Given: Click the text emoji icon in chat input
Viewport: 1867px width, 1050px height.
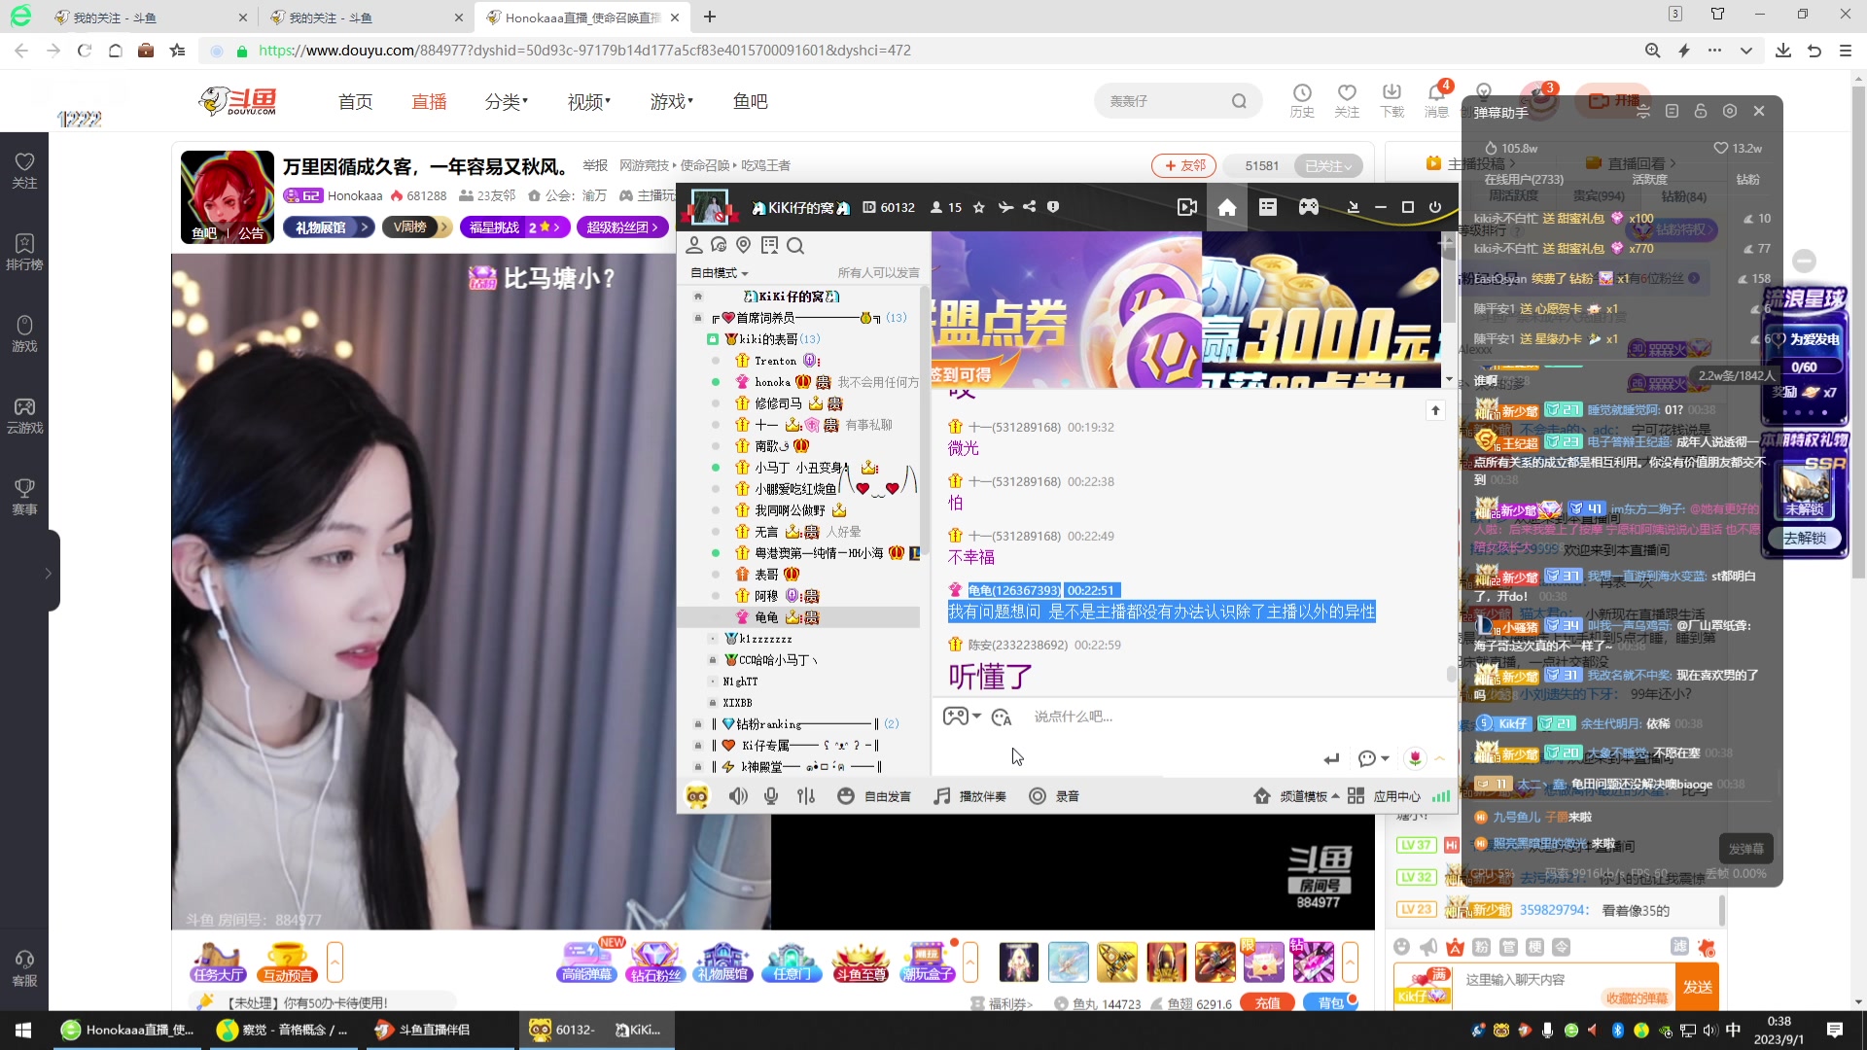Looking at the screenshot, I should (1002, 717).
